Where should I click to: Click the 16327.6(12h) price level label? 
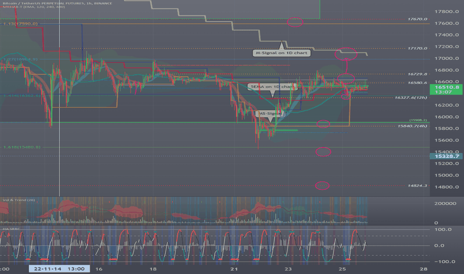[411, 98]
